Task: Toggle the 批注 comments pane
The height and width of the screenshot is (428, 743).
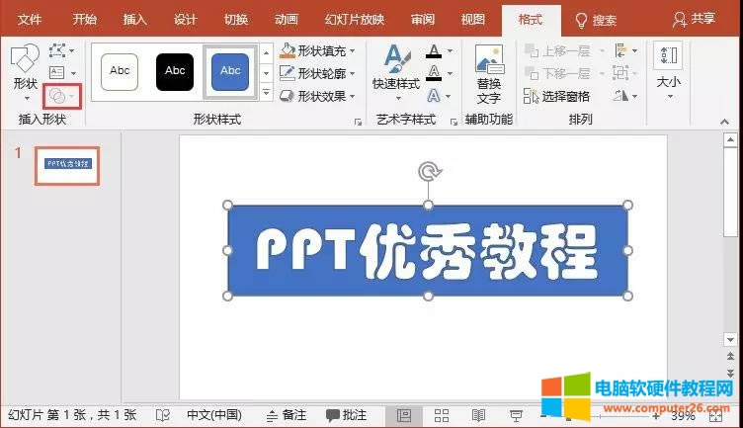Action: pyautogui.click(x=347, y=416)
